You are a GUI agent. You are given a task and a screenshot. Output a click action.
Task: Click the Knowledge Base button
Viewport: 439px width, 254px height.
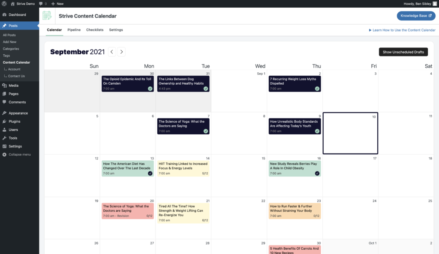[x=416, y=16]
